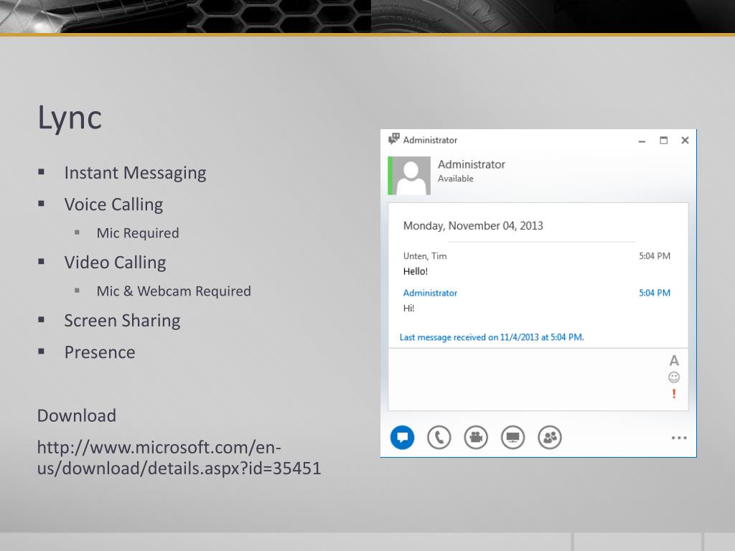The width and height of the screenshot is (735, 551).
Task: Click the 'Unten, Tim' sender name
Action: [x=425, y=256]
